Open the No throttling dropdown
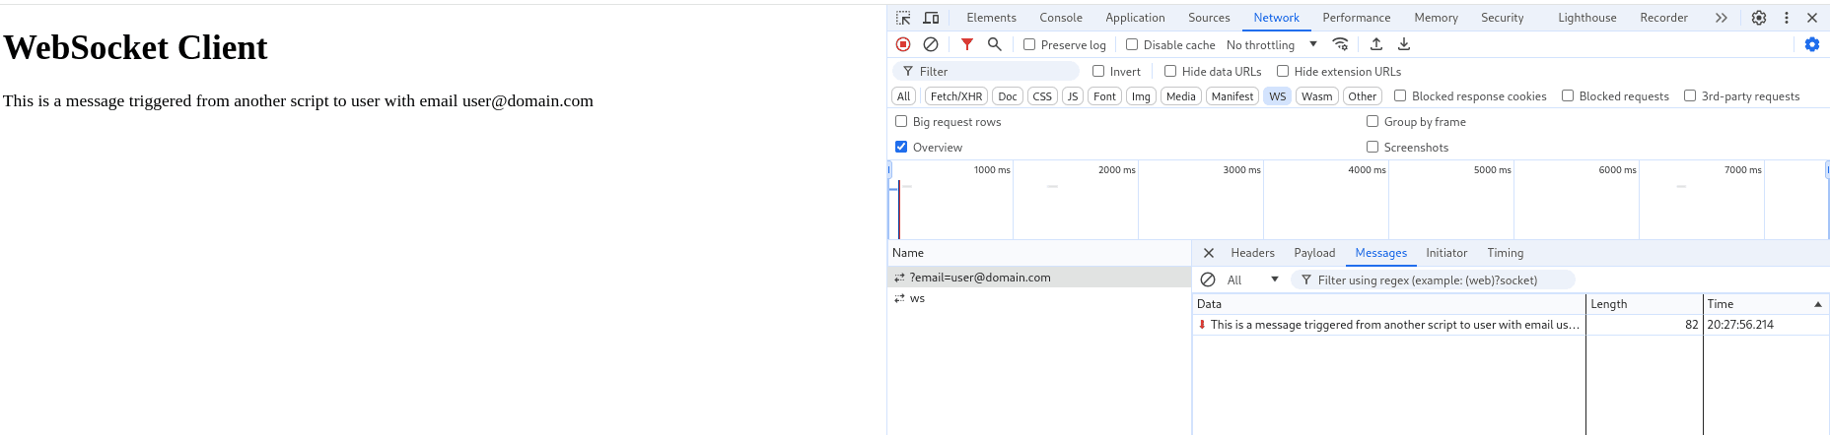Screen dimensions: 1830x435 pos(1271,44)
